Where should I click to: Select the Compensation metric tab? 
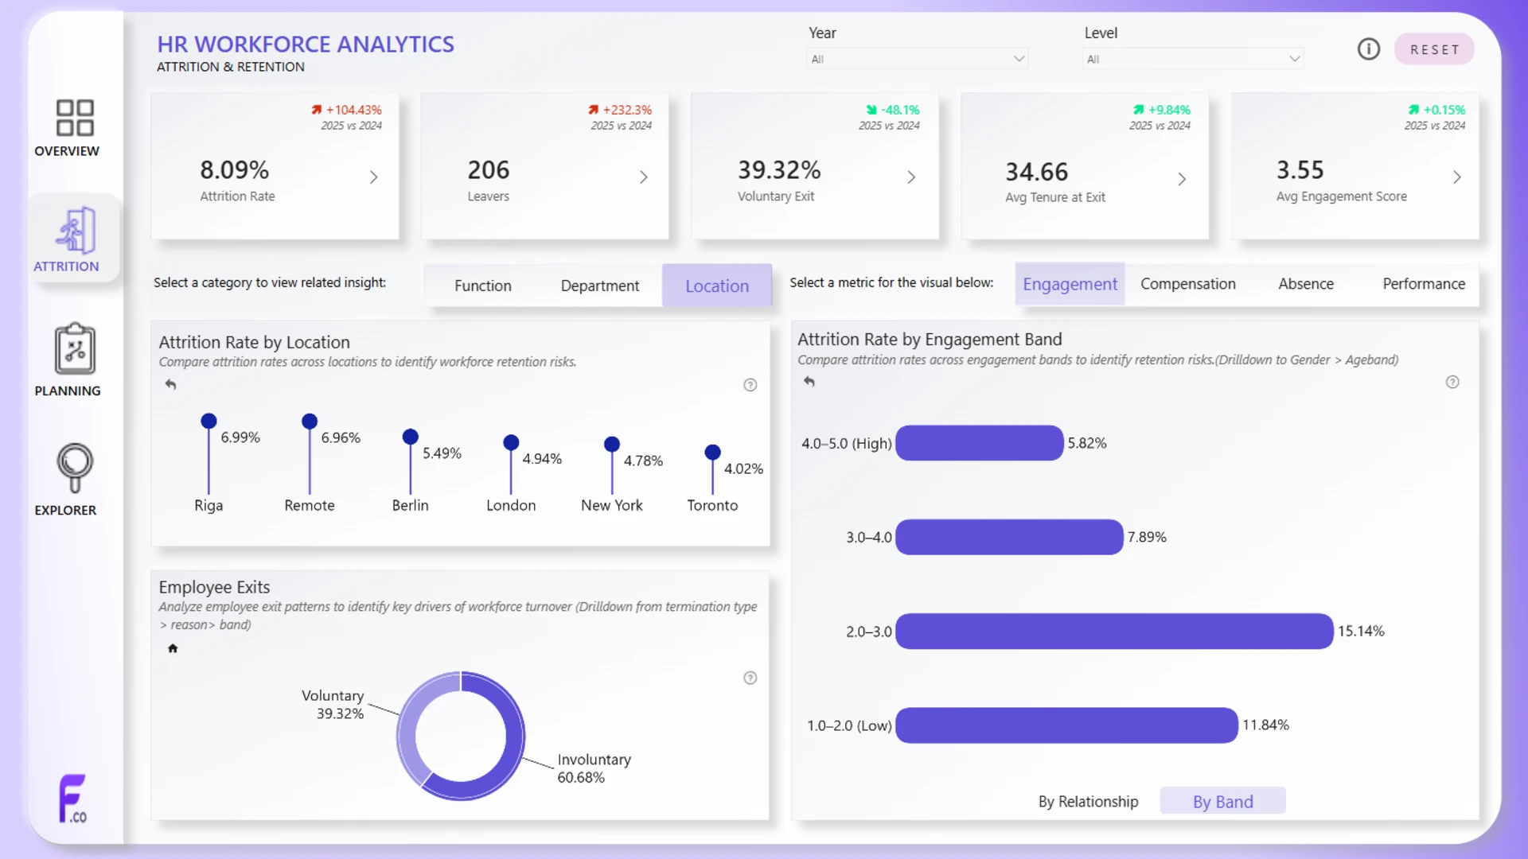coord(1187,284)
